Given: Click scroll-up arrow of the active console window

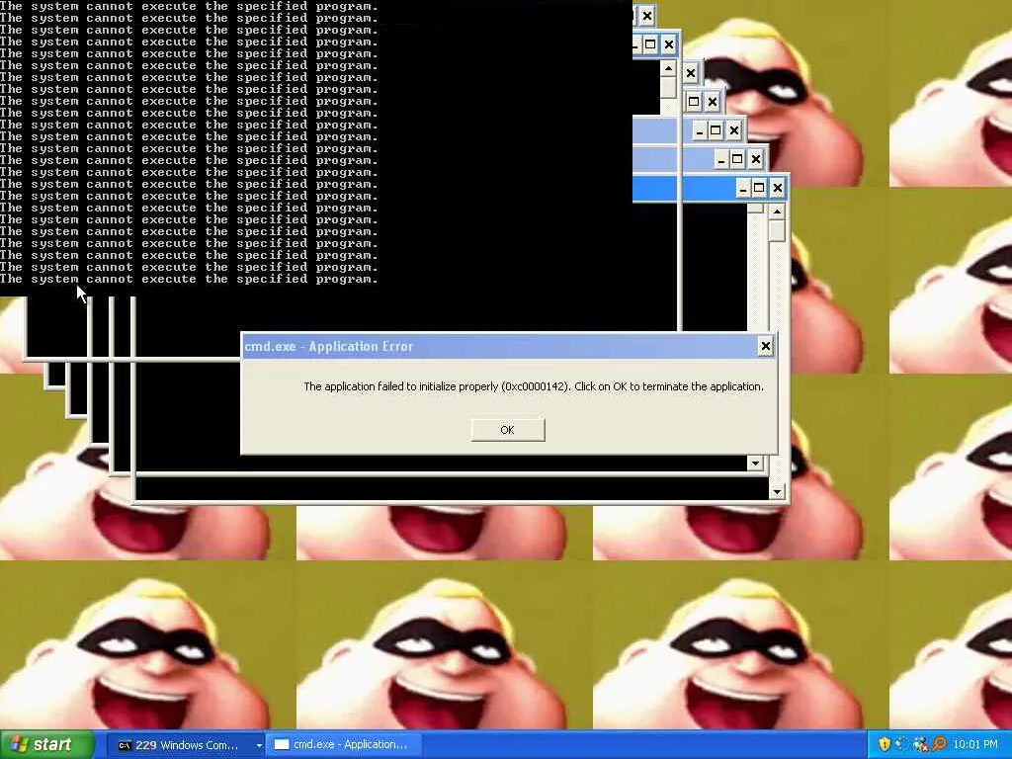Looking at the screenshot, I should coord(777,211).
